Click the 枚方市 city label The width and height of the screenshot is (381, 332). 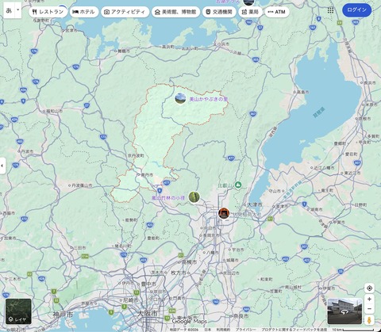point(179,273)
